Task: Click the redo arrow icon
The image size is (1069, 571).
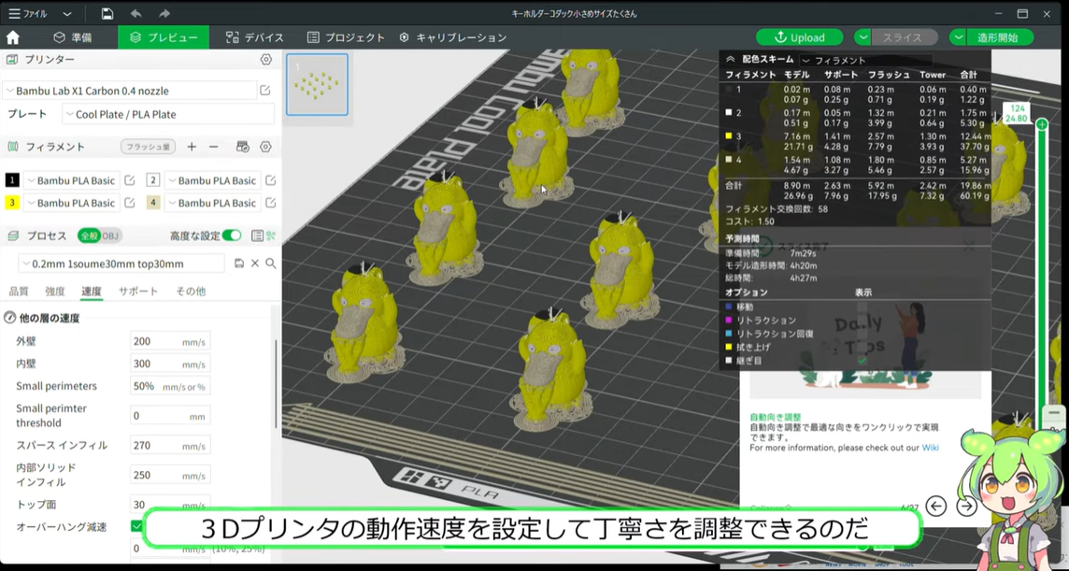Action: point(164,14)
